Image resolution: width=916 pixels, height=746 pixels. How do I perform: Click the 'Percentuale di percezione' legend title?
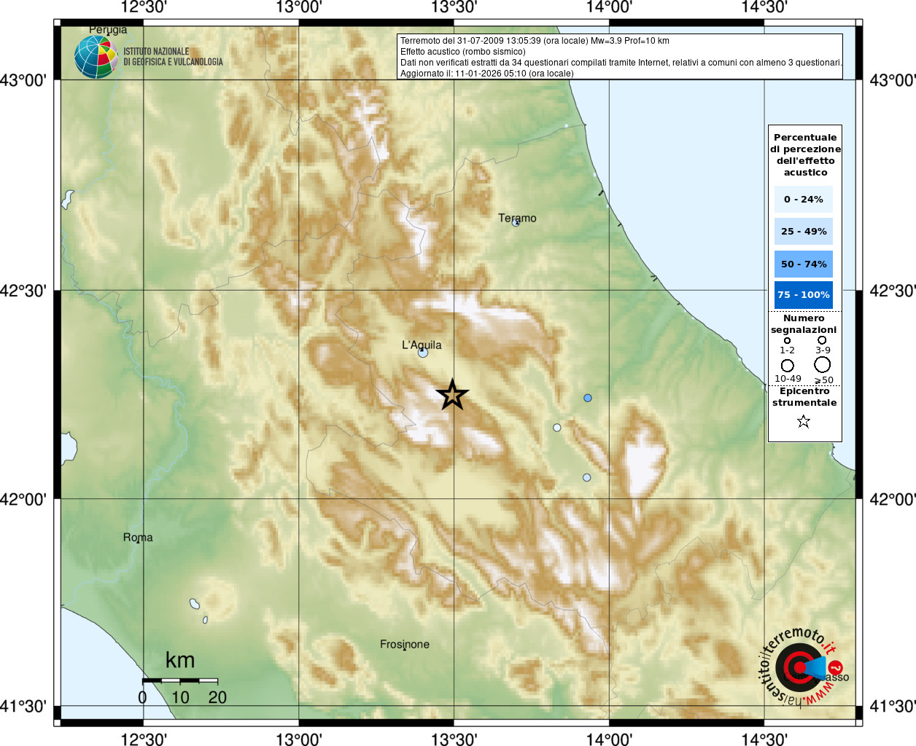[805, 155]
